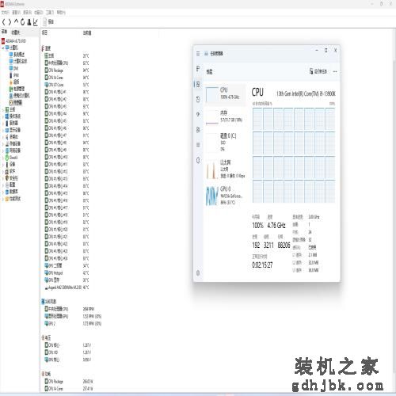Open Task Manager settings gear icon
The height and width of the screenshot is (396, 396).
click(x=198, y=273)
